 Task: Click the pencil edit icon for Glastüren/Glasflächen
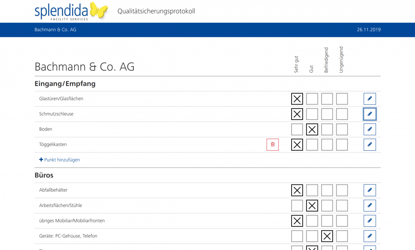370,99
